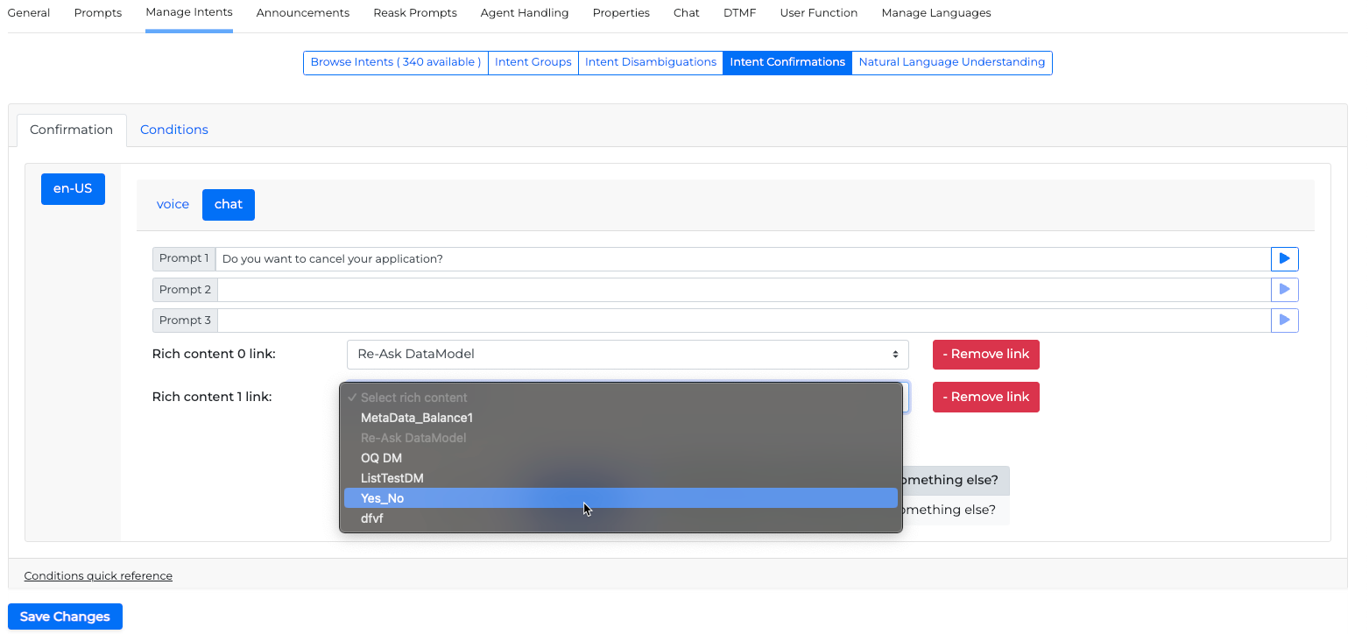The height and width of the screenshot is (634, 1369).
Task: Open Rich content 0 link dropdown
Action: pyautogui.click(x=627, y=355)
